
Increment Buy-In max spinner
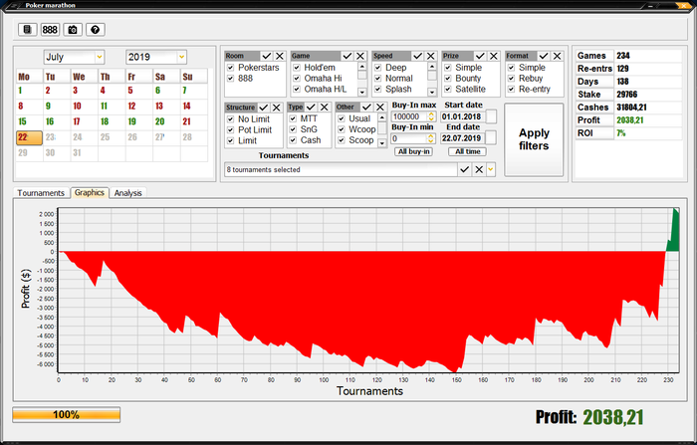(x=431, y=114)
